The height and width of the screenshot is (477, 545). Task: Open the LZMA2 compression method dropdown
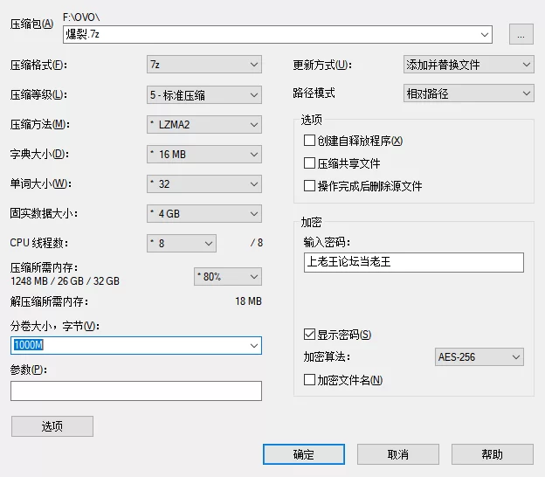pos(204,124)
